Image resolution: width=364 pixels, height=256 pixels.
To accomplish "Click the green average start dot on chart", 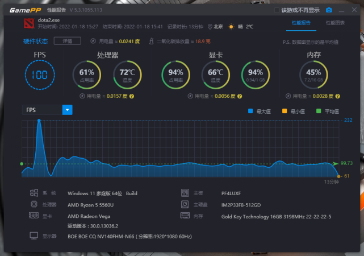I will coord(22,164).
